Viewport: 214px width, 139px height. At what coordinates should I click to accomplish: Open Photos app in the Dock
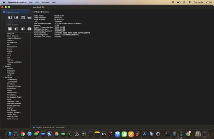pyautogui.click(x=57, y=134)
